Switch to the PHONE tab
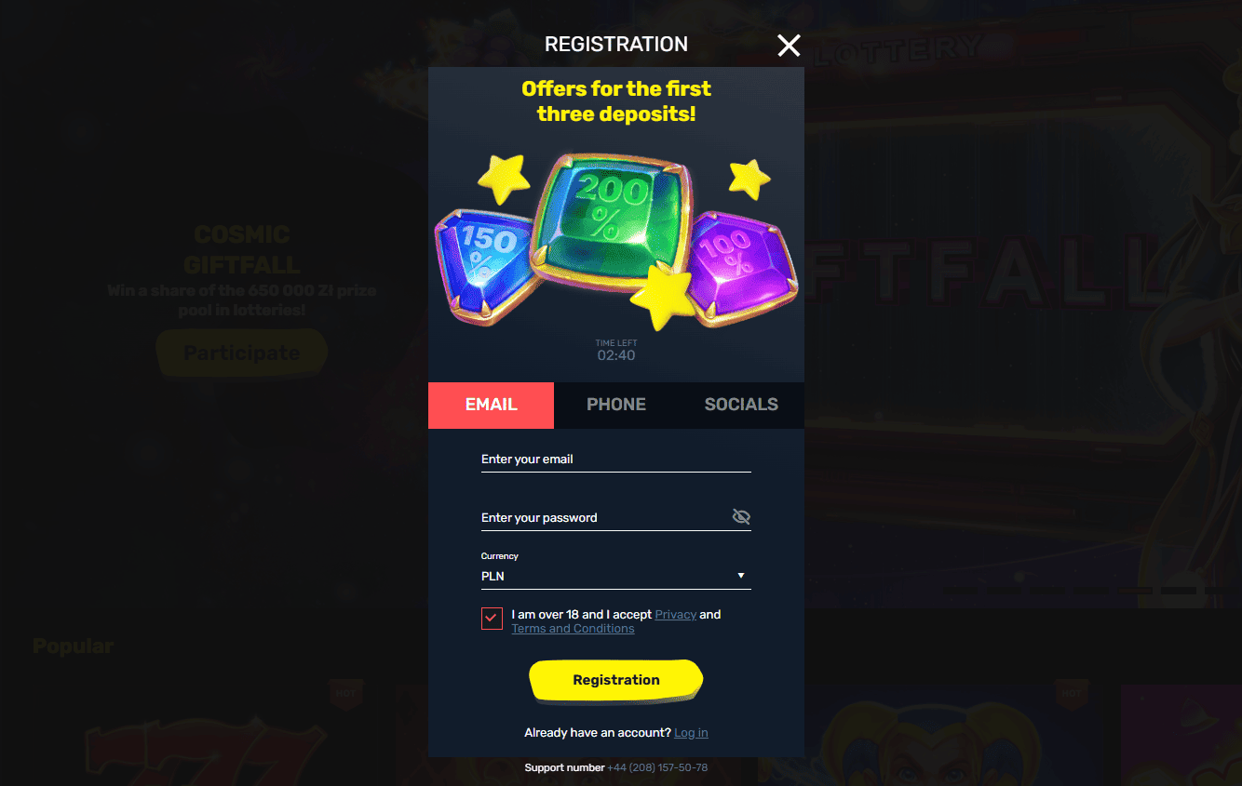The image size is (1242, 786). point(616,405)
